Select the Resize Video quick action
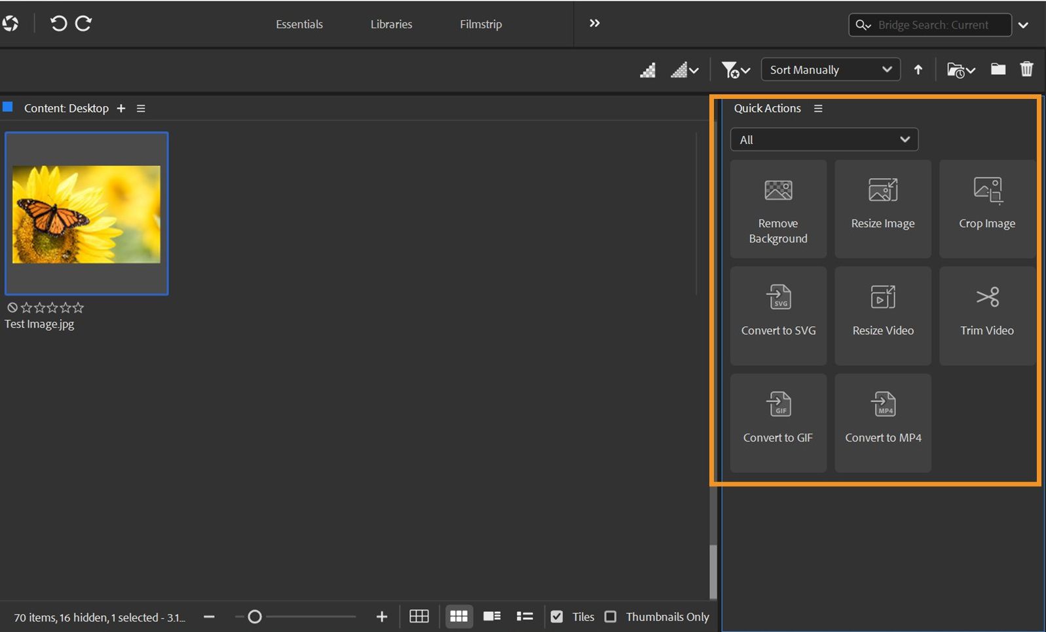Image resolution: width=1046 pixels, height=632 pixels. (x=883, y=316)
